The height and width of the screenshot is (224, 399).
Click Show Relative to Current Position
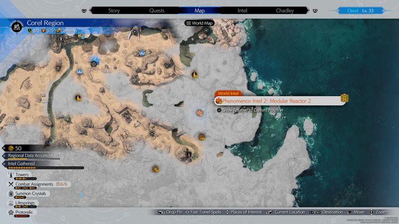coord(250,110)
